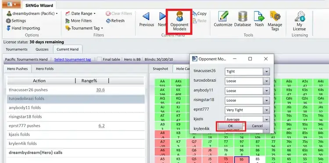Open My License
The image size is (329, 163).
(x=300, y=21)
